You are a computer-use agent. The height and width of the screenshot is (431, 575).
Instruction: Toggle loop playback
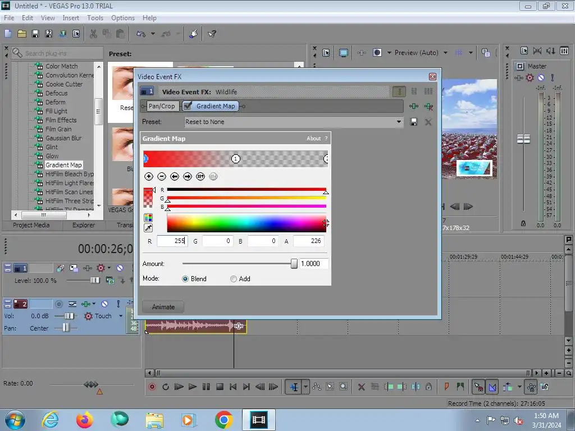point(166,387)
